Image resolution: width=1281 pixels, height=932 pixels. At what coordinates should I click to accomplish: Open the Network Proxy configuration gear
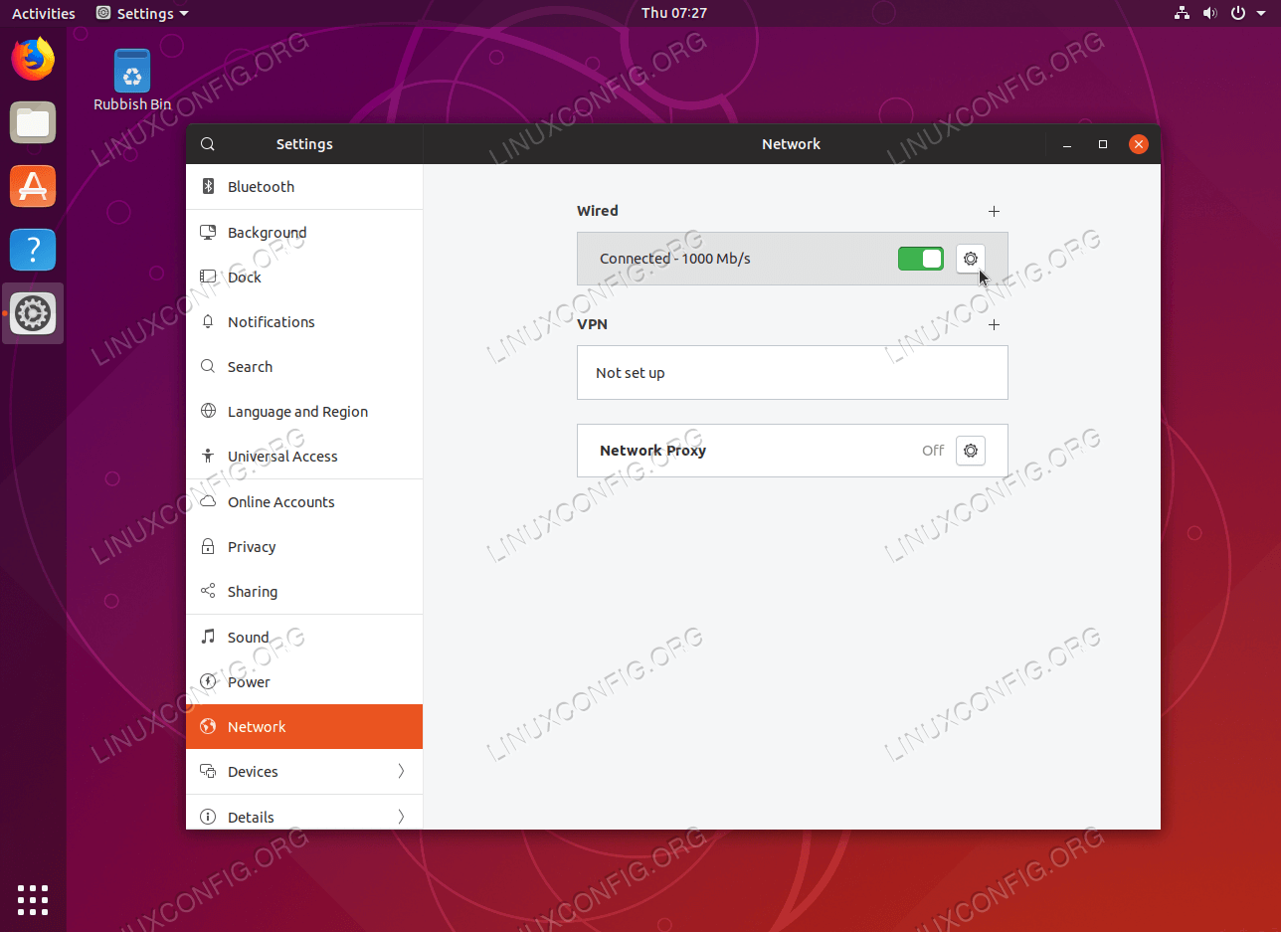(x=970, y=450)
